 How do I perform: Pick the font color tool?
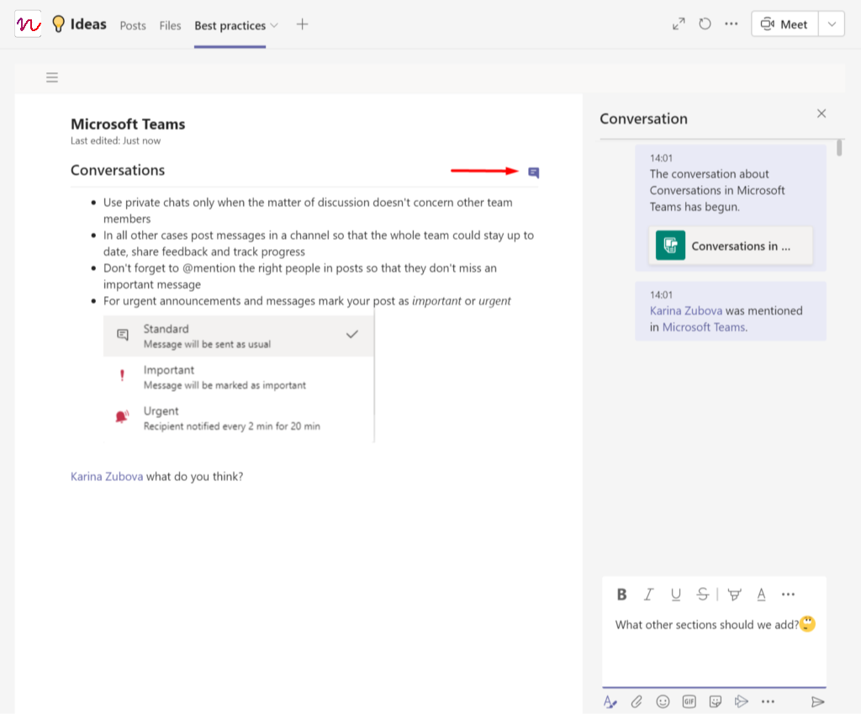pos(761,595)
